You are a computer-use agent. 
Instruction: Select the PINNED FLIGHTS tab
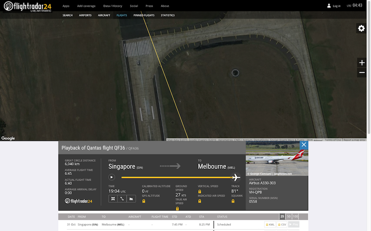[144, 15]
